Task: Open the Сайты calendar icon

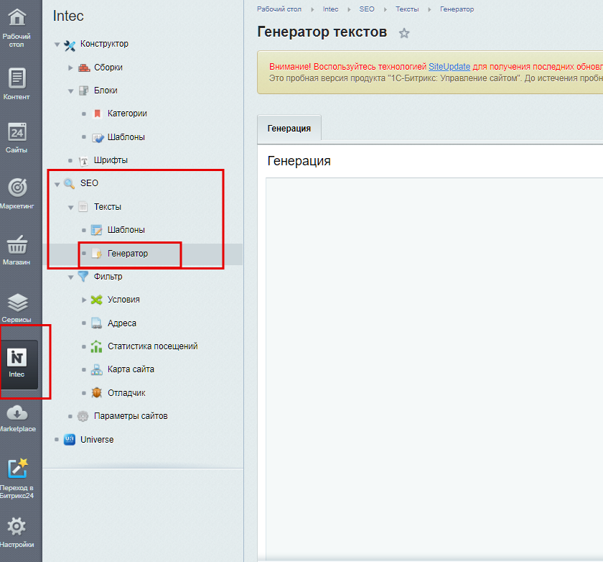Action: (17, 133)
